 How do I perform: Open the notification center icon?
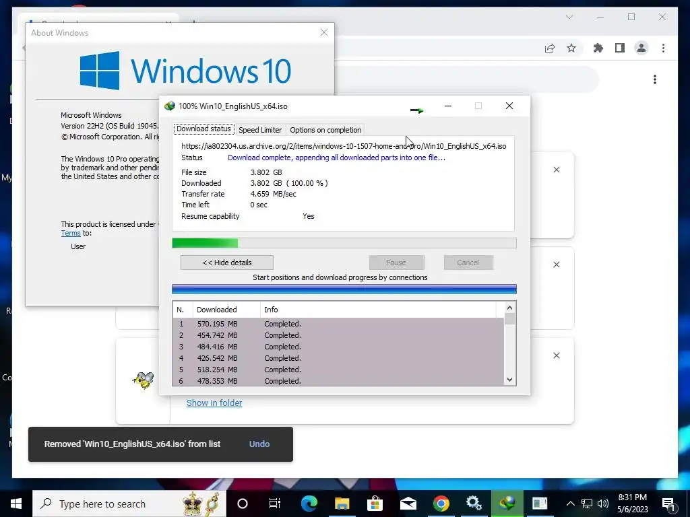pos(669,504)
